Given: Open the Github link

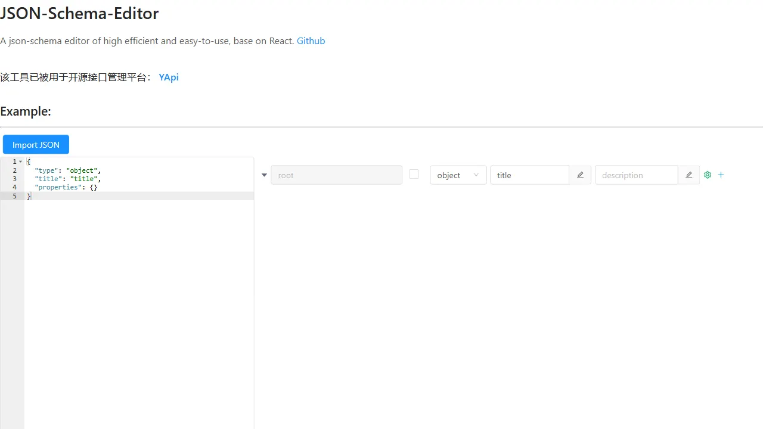Looking at the screenshot, I should tap(311, 41).
